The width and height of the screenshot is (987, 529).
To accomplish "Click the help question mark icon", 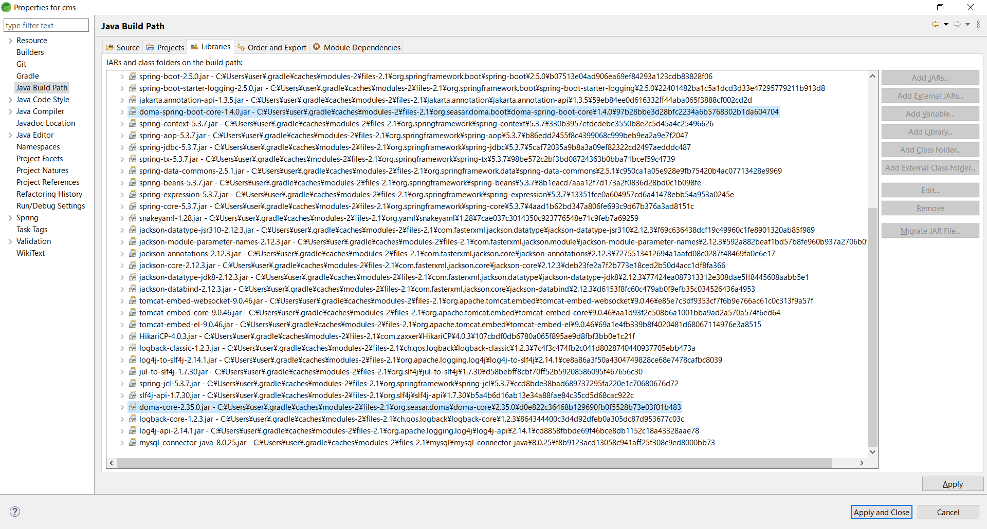I will [15, 512].
